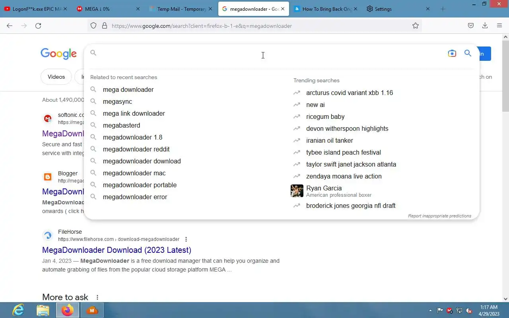
Task: Open File Explorer from the taskbar
Action: (43, 310)
